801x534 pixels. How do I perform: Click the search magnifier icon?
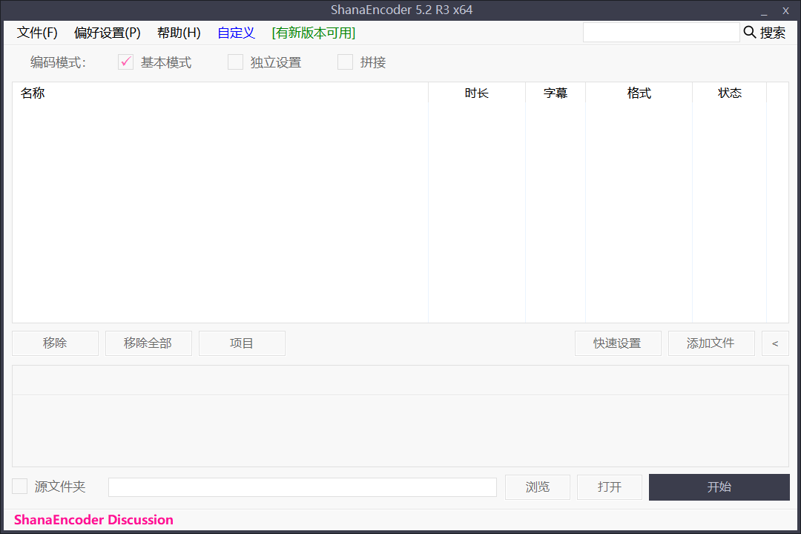coord(750,33)
